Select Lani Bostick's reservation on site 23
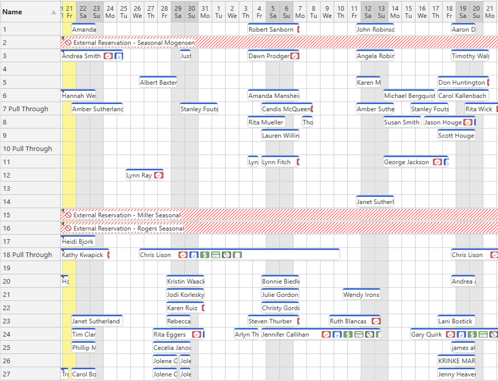The image size is (498, 381). pos(456,321)
